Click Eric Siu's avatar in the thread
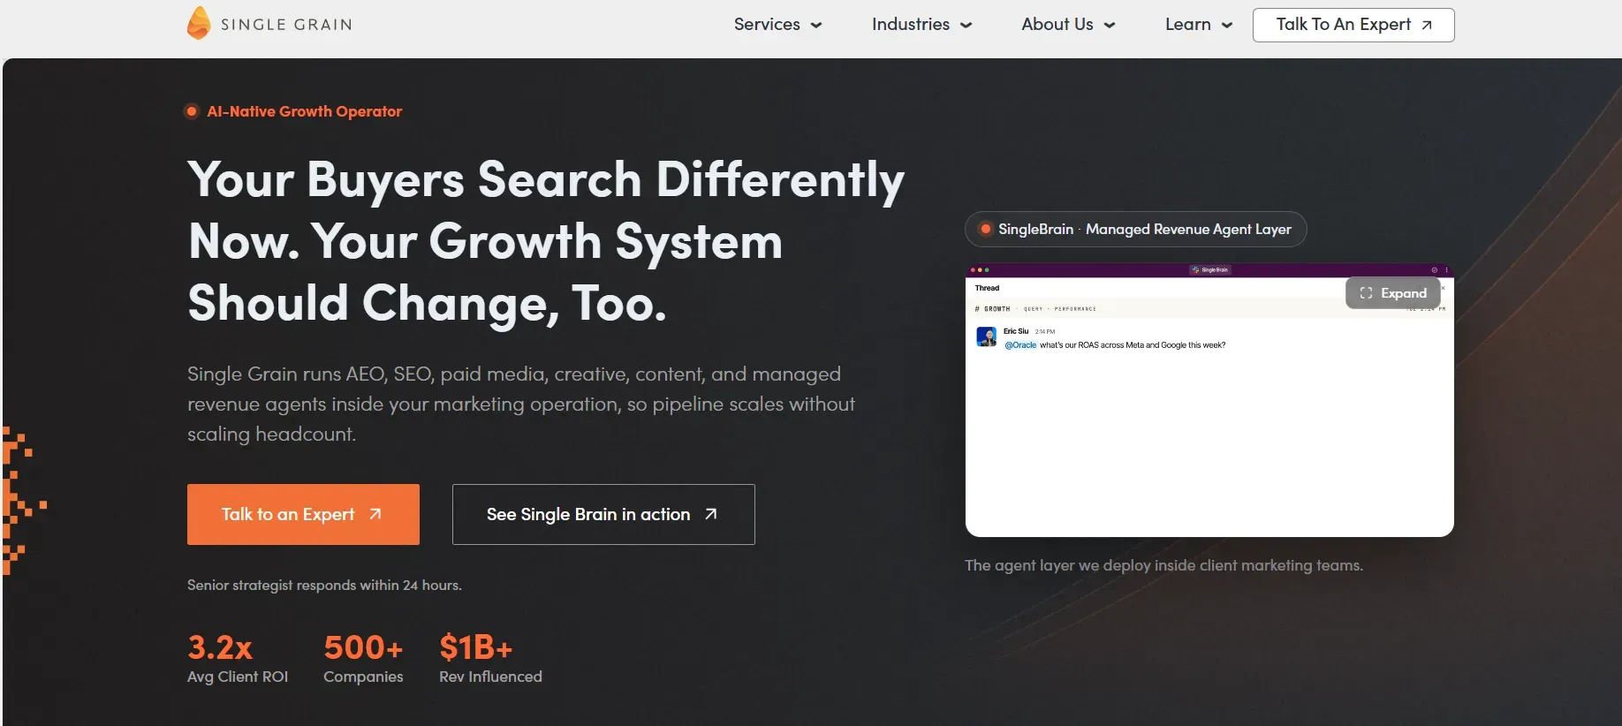This screenshot has height=726, width=1622. (x=987, y=337)
